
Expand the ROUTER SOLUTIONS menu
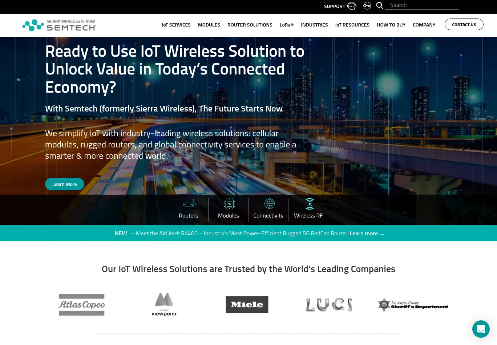pyautogui.click(x=250, y=25)
